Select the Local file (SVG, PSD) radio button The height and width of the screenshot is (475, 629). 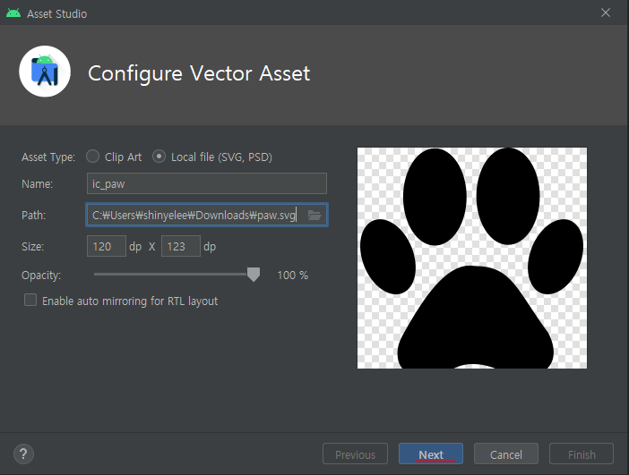click(x=159, y=157)
